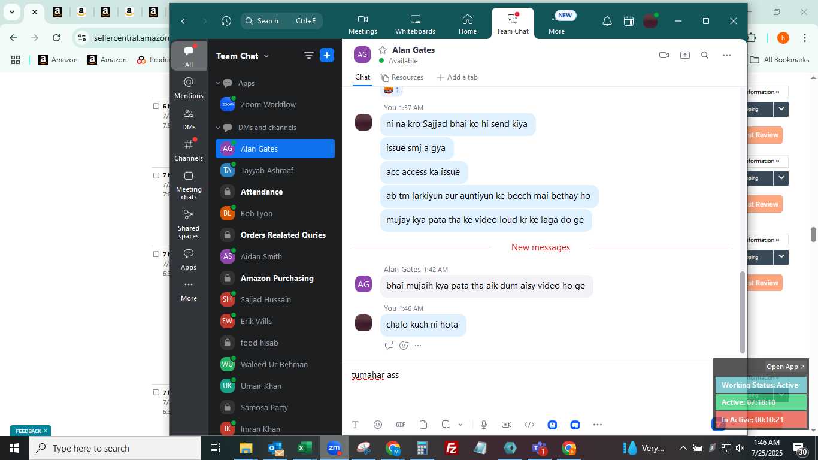
Task: Open Meeting chats in sidebar
Action: 189,185
